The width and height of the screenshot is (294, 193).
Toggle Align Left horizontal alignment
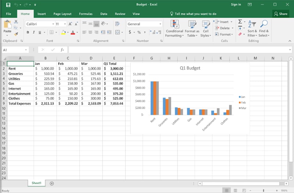[85, 32]
